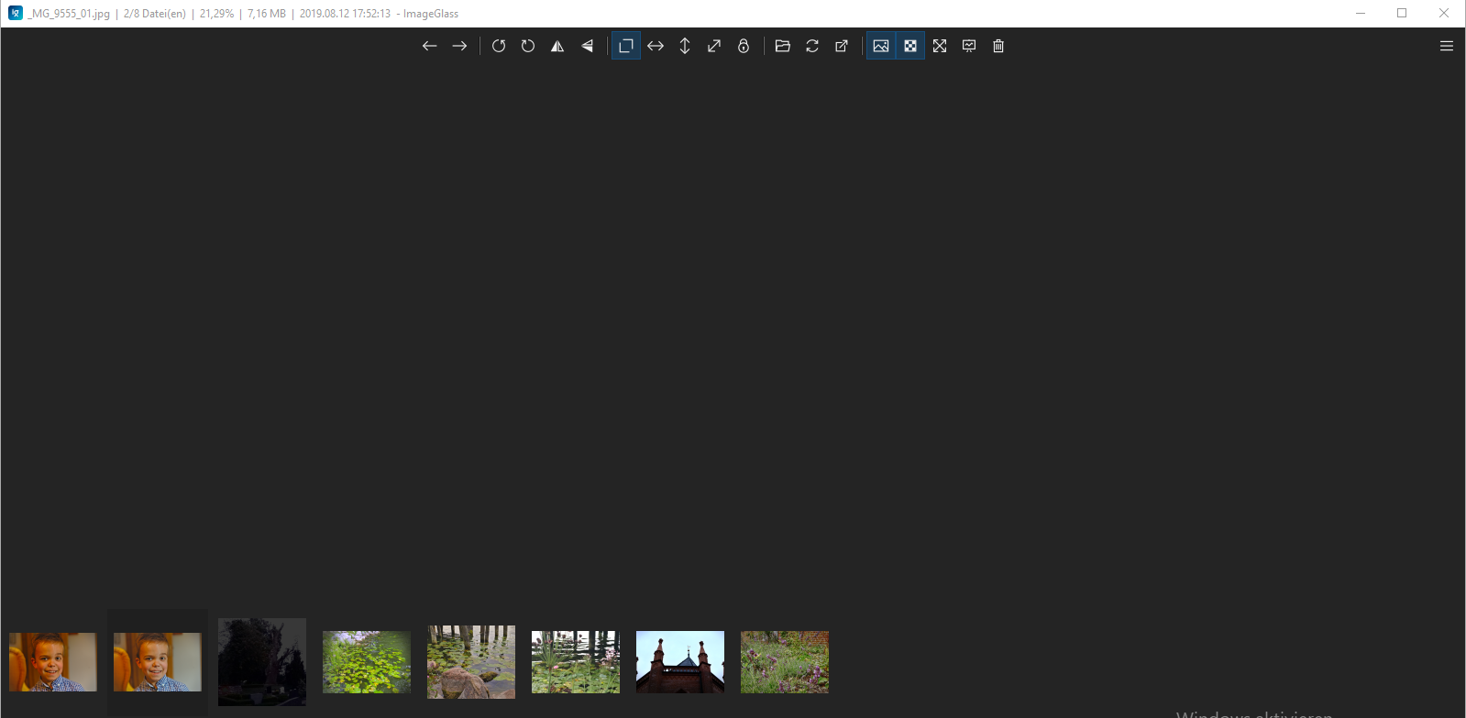Toggle the thumbnail bar visibility
Viewport: 1466px width, 718px height.
[x=881, y=46]
